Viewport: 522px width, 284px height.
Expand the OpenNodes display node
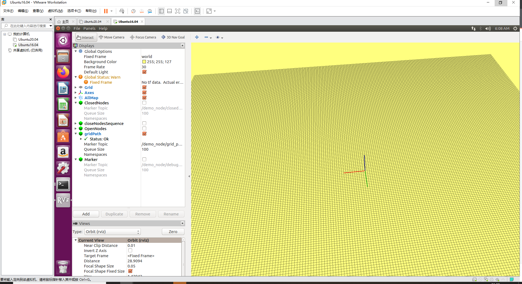[x=76, y=128]
